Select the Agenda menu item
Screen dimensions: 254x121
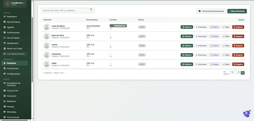pyautogui.click(x=10, y=27)
